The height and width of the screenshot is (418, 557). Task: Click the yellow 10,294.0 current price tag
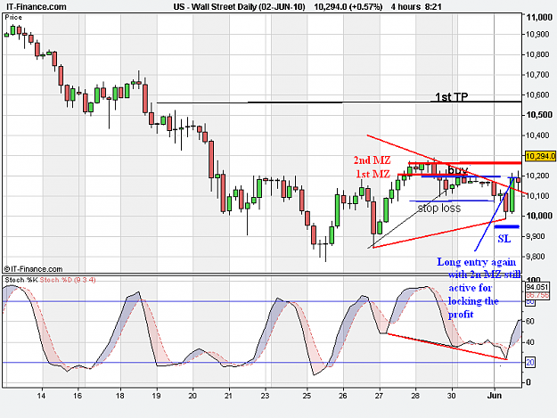click(540, 156)
